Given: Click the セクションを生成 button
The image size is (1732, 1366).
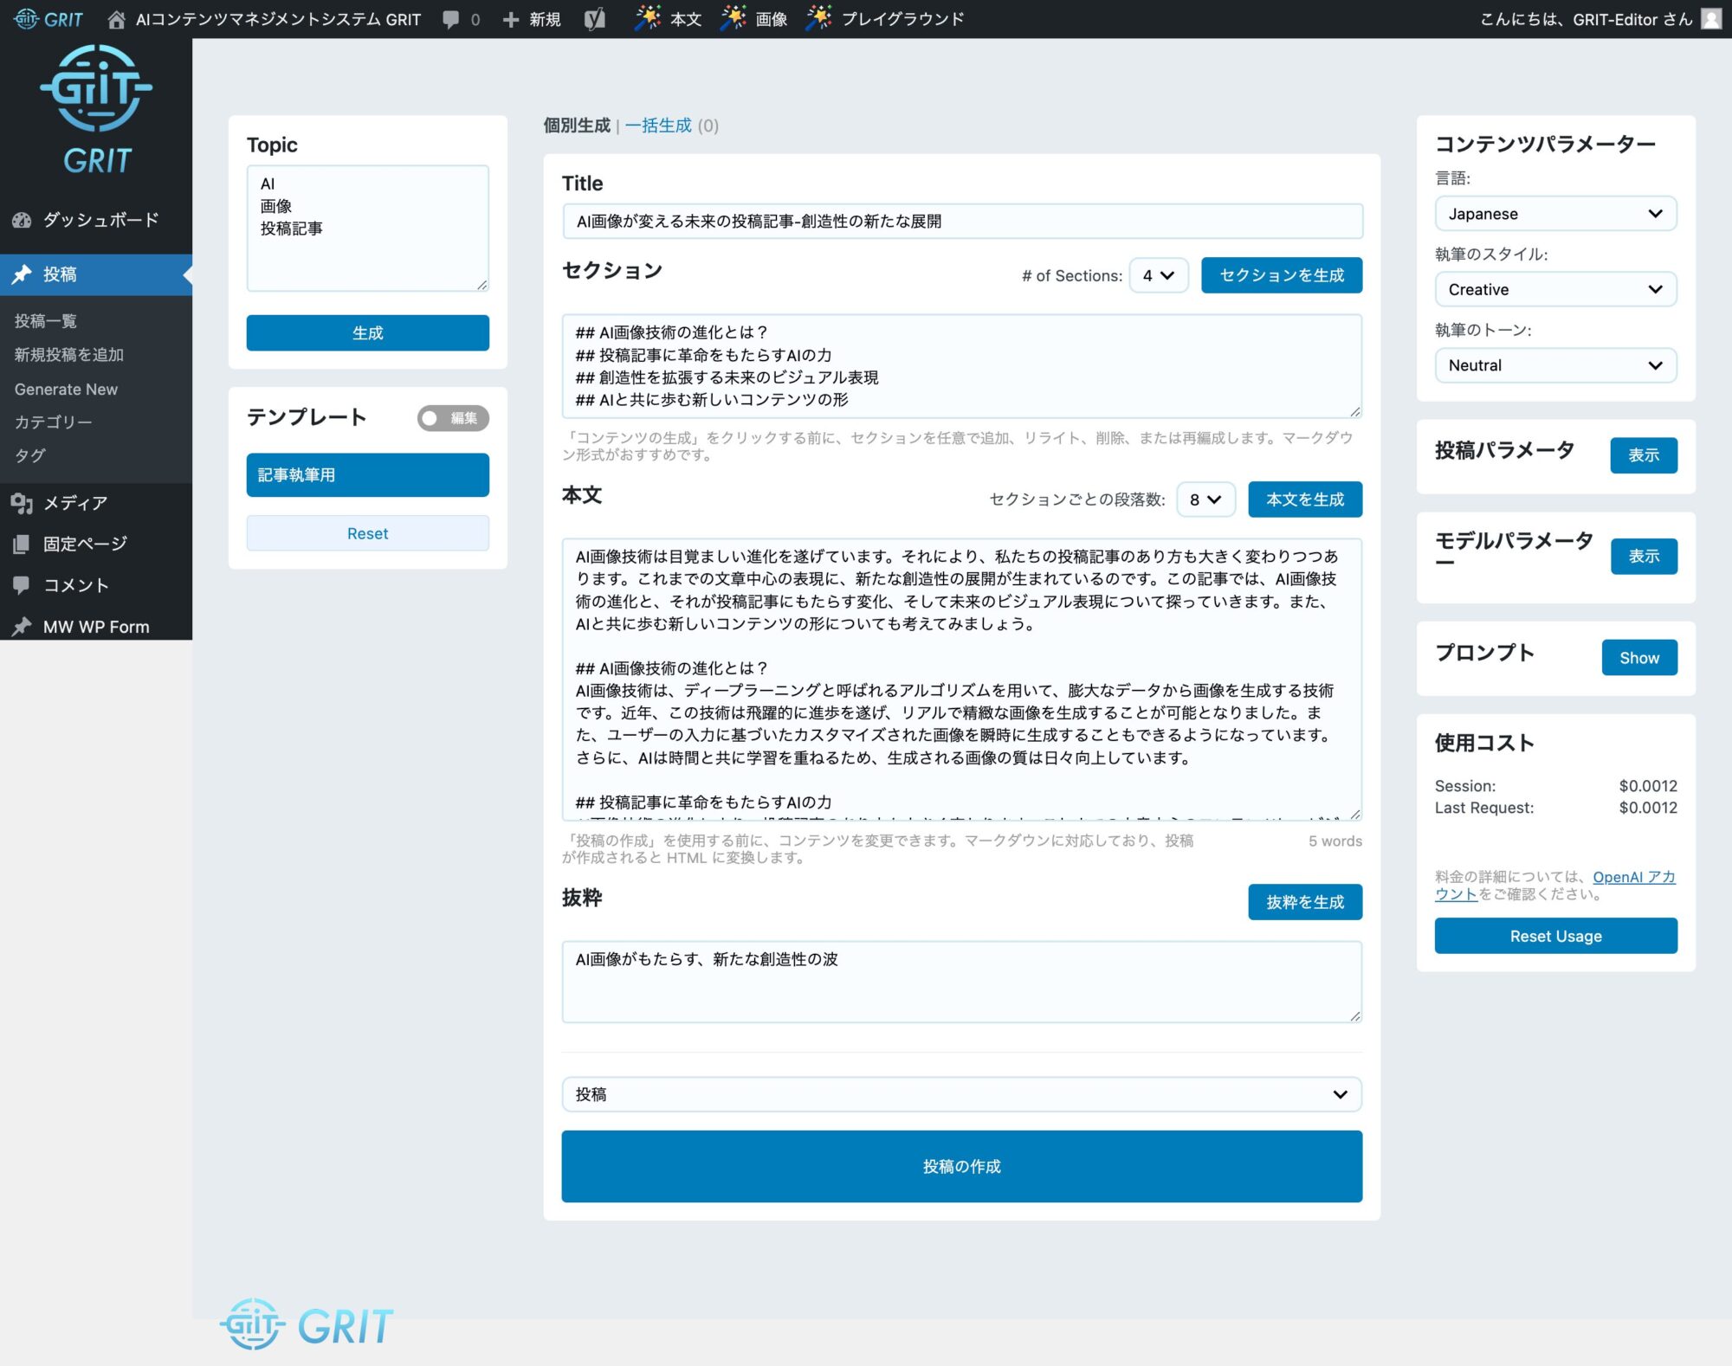Looking at the screenshot, I should pos(1281,275).
